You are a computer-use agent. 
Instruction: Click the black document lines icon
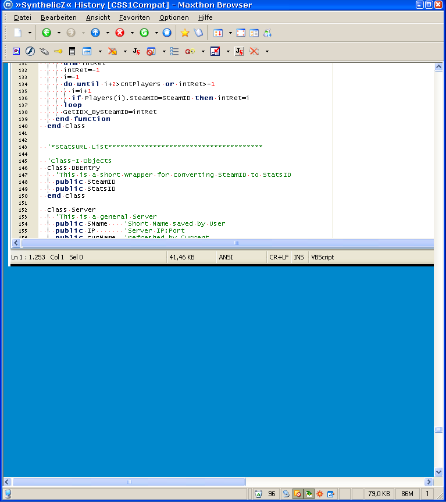pos(72,51)
